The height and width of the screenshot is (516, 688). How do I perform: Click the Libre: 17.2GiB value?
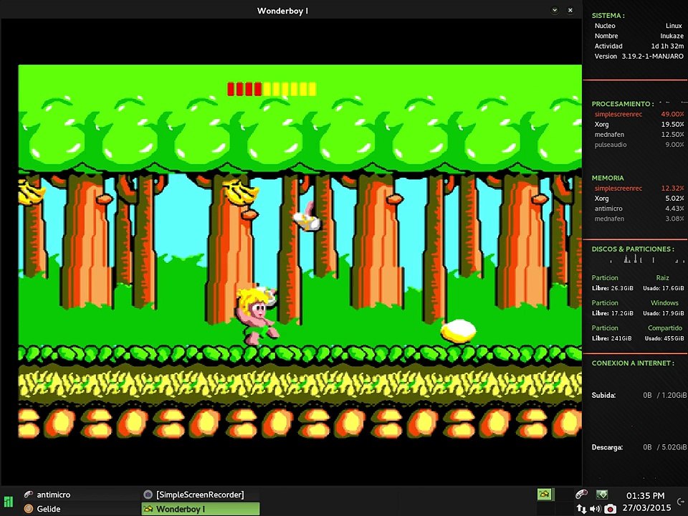pos(613,313)
